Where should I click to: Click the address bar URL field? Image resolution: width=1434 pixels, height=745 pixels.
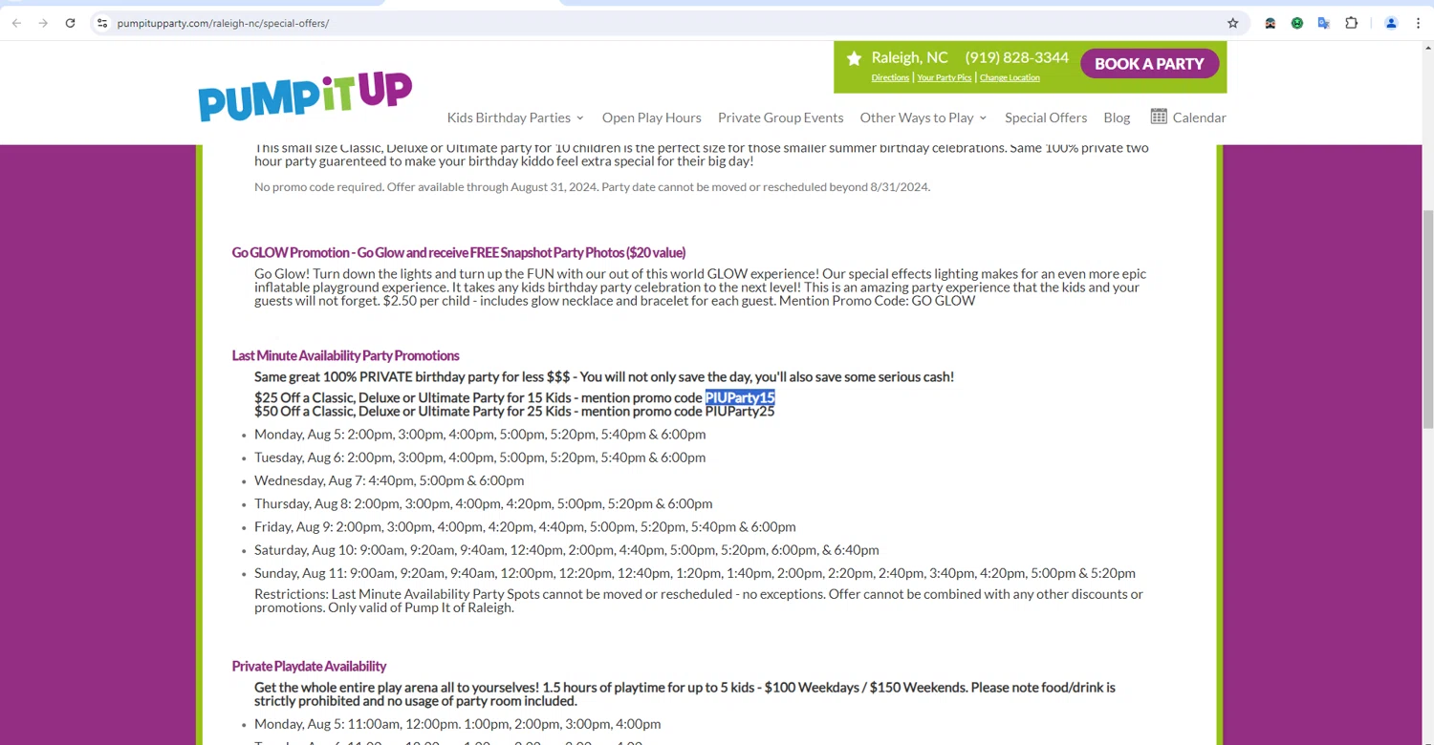click(x=669, y=23)
